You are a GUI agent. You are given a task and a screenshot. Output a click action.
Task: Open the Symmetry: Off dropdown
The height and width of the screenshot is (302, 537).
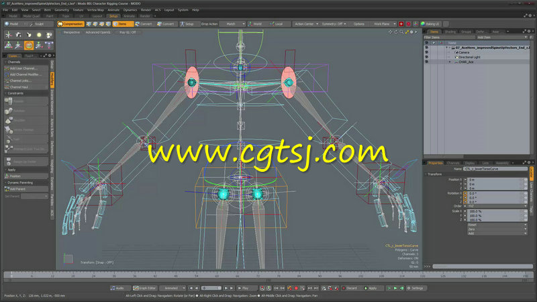click(x=334, y=24)
